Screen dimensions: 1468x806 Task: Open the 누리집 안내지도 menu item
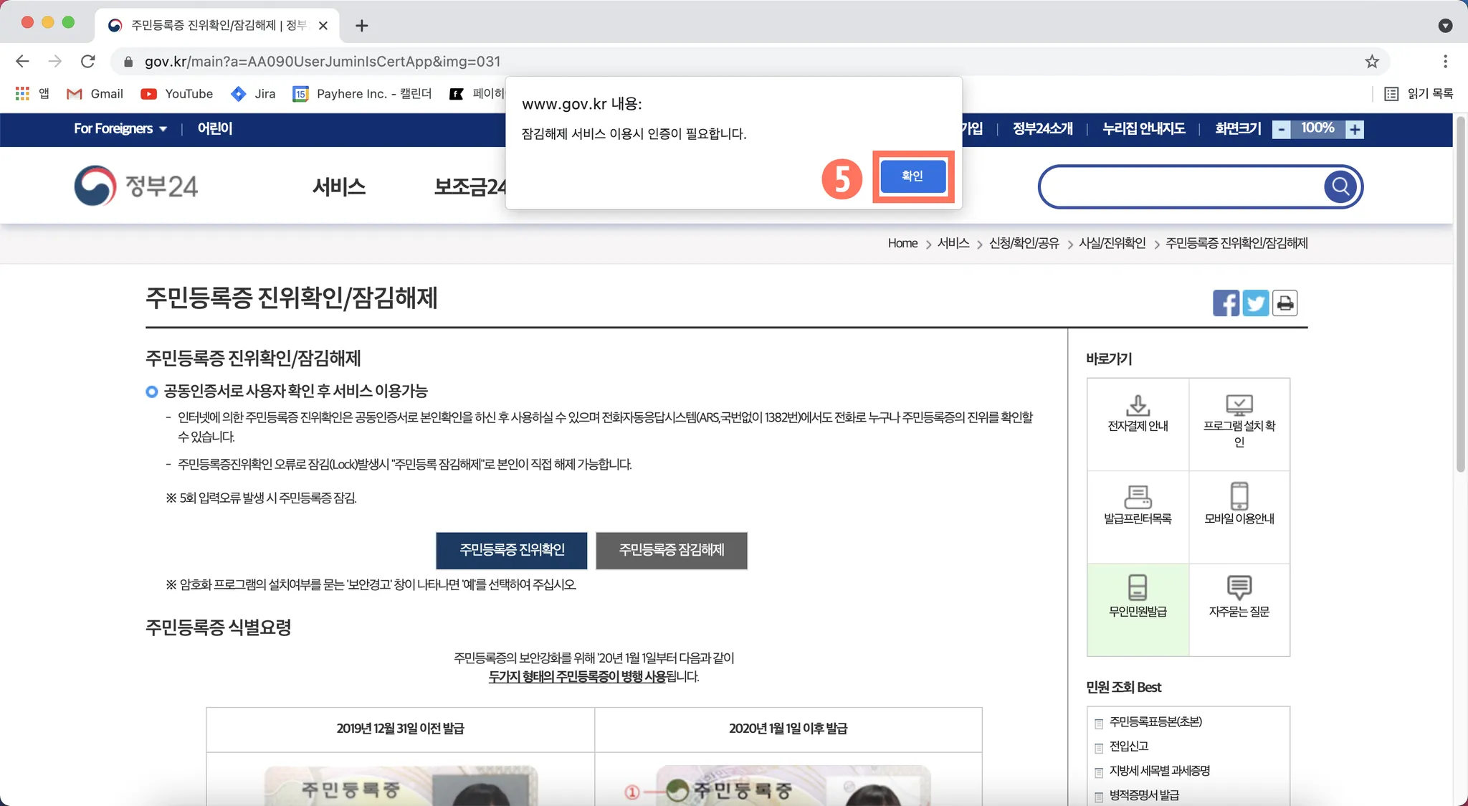1143,129
